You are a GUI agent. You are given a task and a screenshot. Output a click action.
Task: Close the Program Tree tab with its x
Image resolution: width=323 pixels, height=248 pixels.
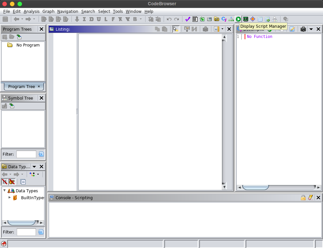(x=39, y=86)
